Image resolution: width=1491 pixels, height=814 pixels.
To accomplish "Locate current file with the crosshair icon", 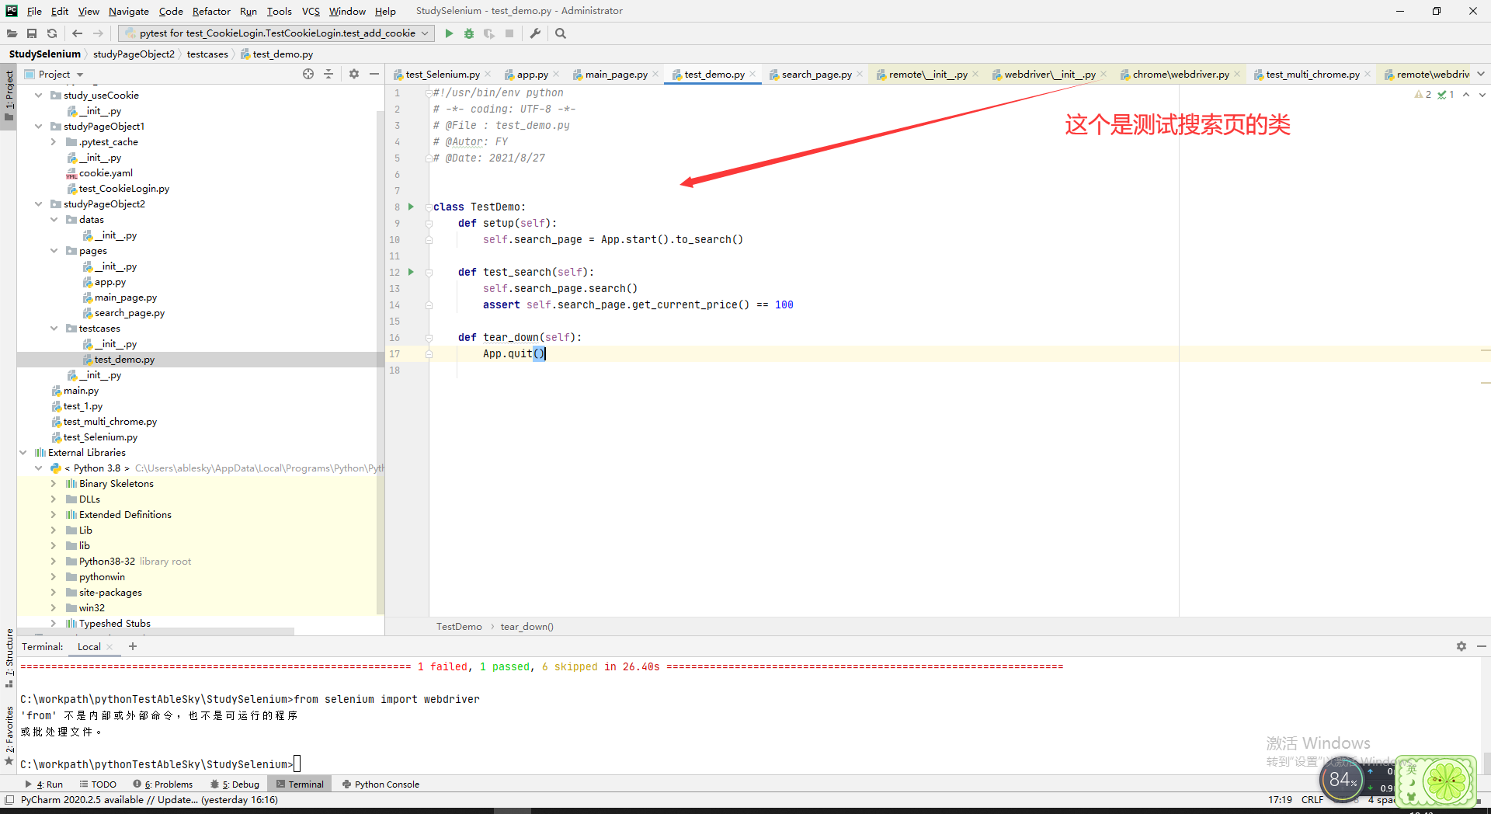I will pos(308,74).
